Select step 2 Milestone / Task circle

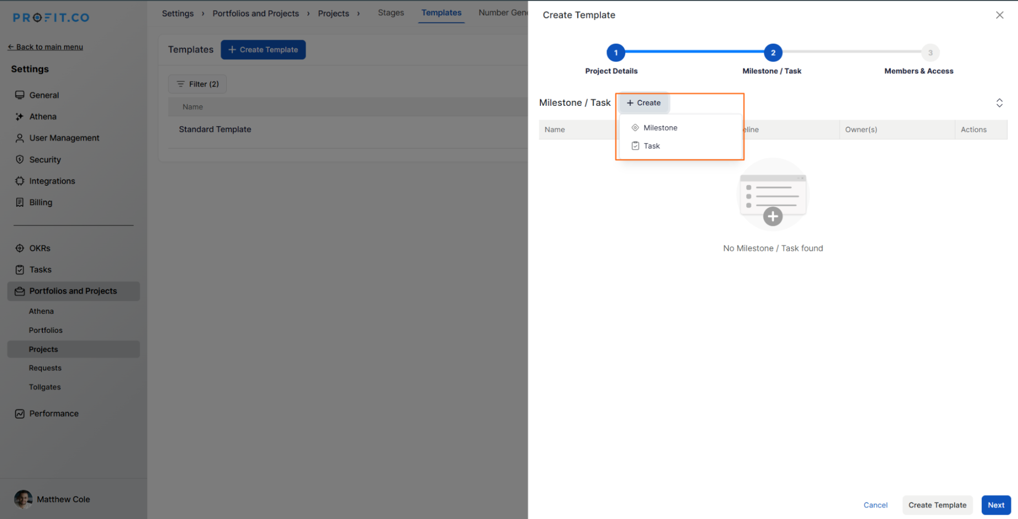pyautogui.click(x=773, y=52)
